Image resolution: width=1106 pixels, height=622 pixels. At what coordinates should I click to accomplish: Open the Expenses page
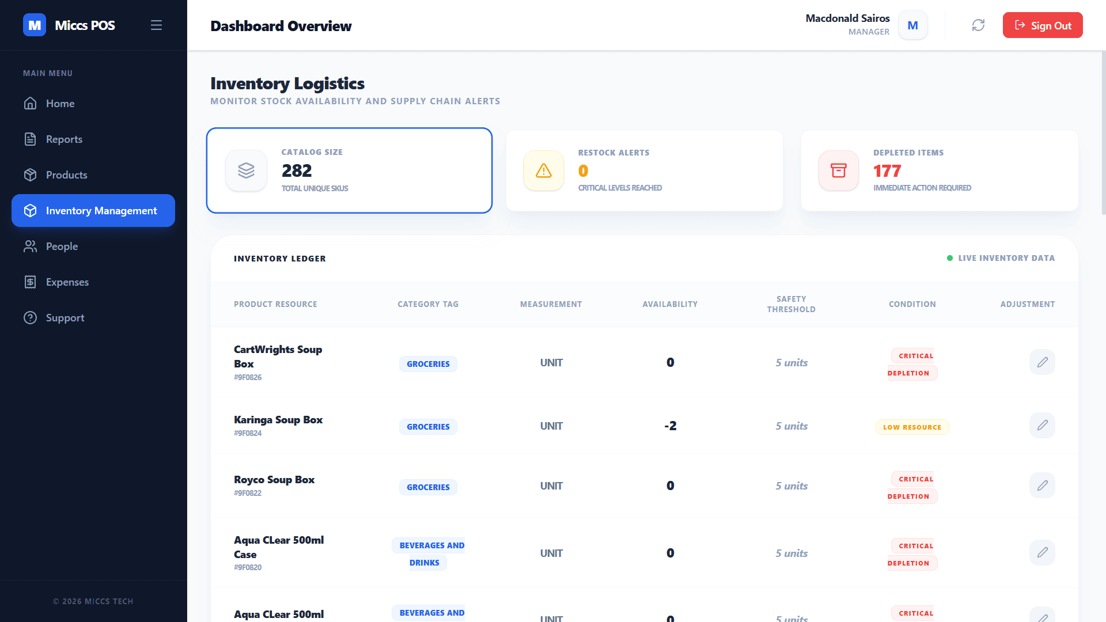pyautogui.click(x=67, y=282)
